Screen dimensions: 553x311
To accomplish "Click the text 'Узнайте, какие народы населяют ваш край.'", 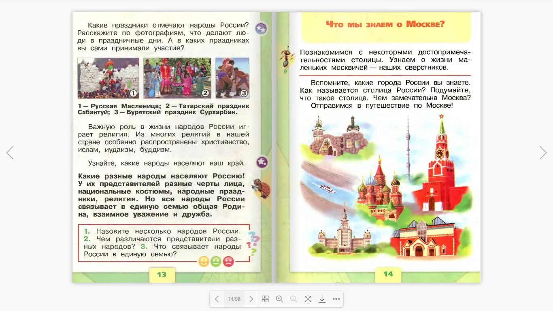I will pyautogui.click(x=166, y=163).
